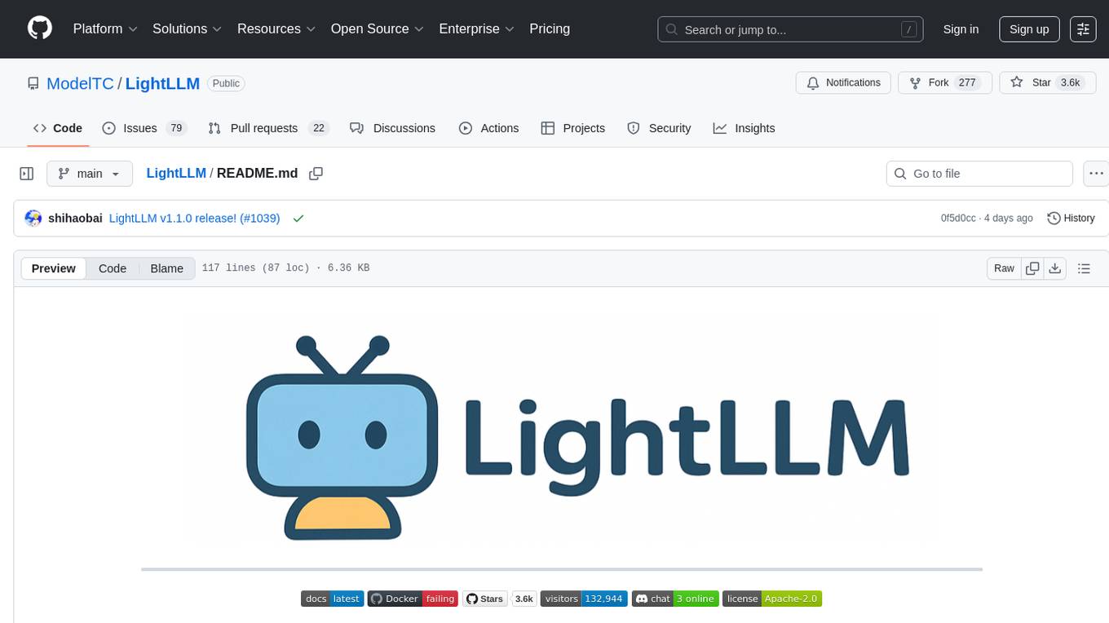
Task: Expand the Enterprise menu
Action: [477, 29]
